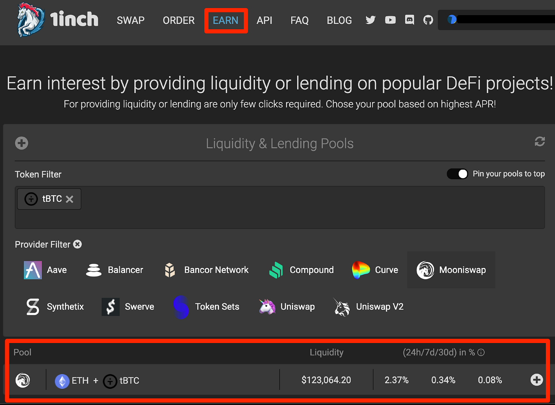Select the Aave provider icon
The height and width of the screenshot is (405, 555).
pos(33,270)
